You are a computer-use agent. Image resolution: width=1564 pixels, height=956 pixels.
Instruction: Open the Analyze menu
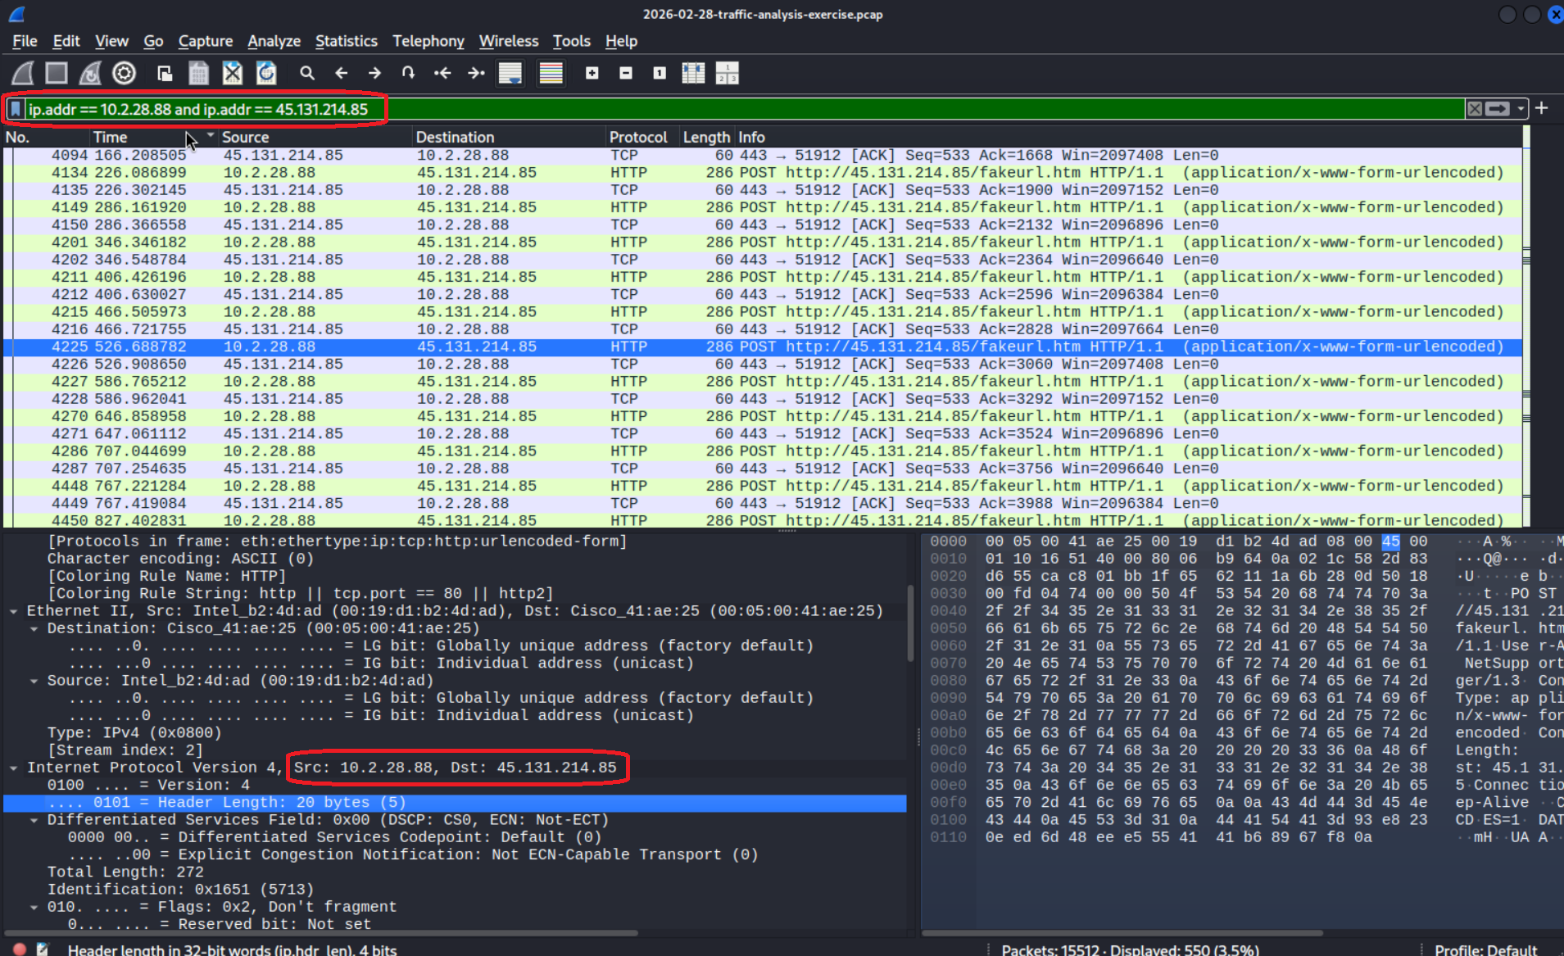(x=274, y=41)
